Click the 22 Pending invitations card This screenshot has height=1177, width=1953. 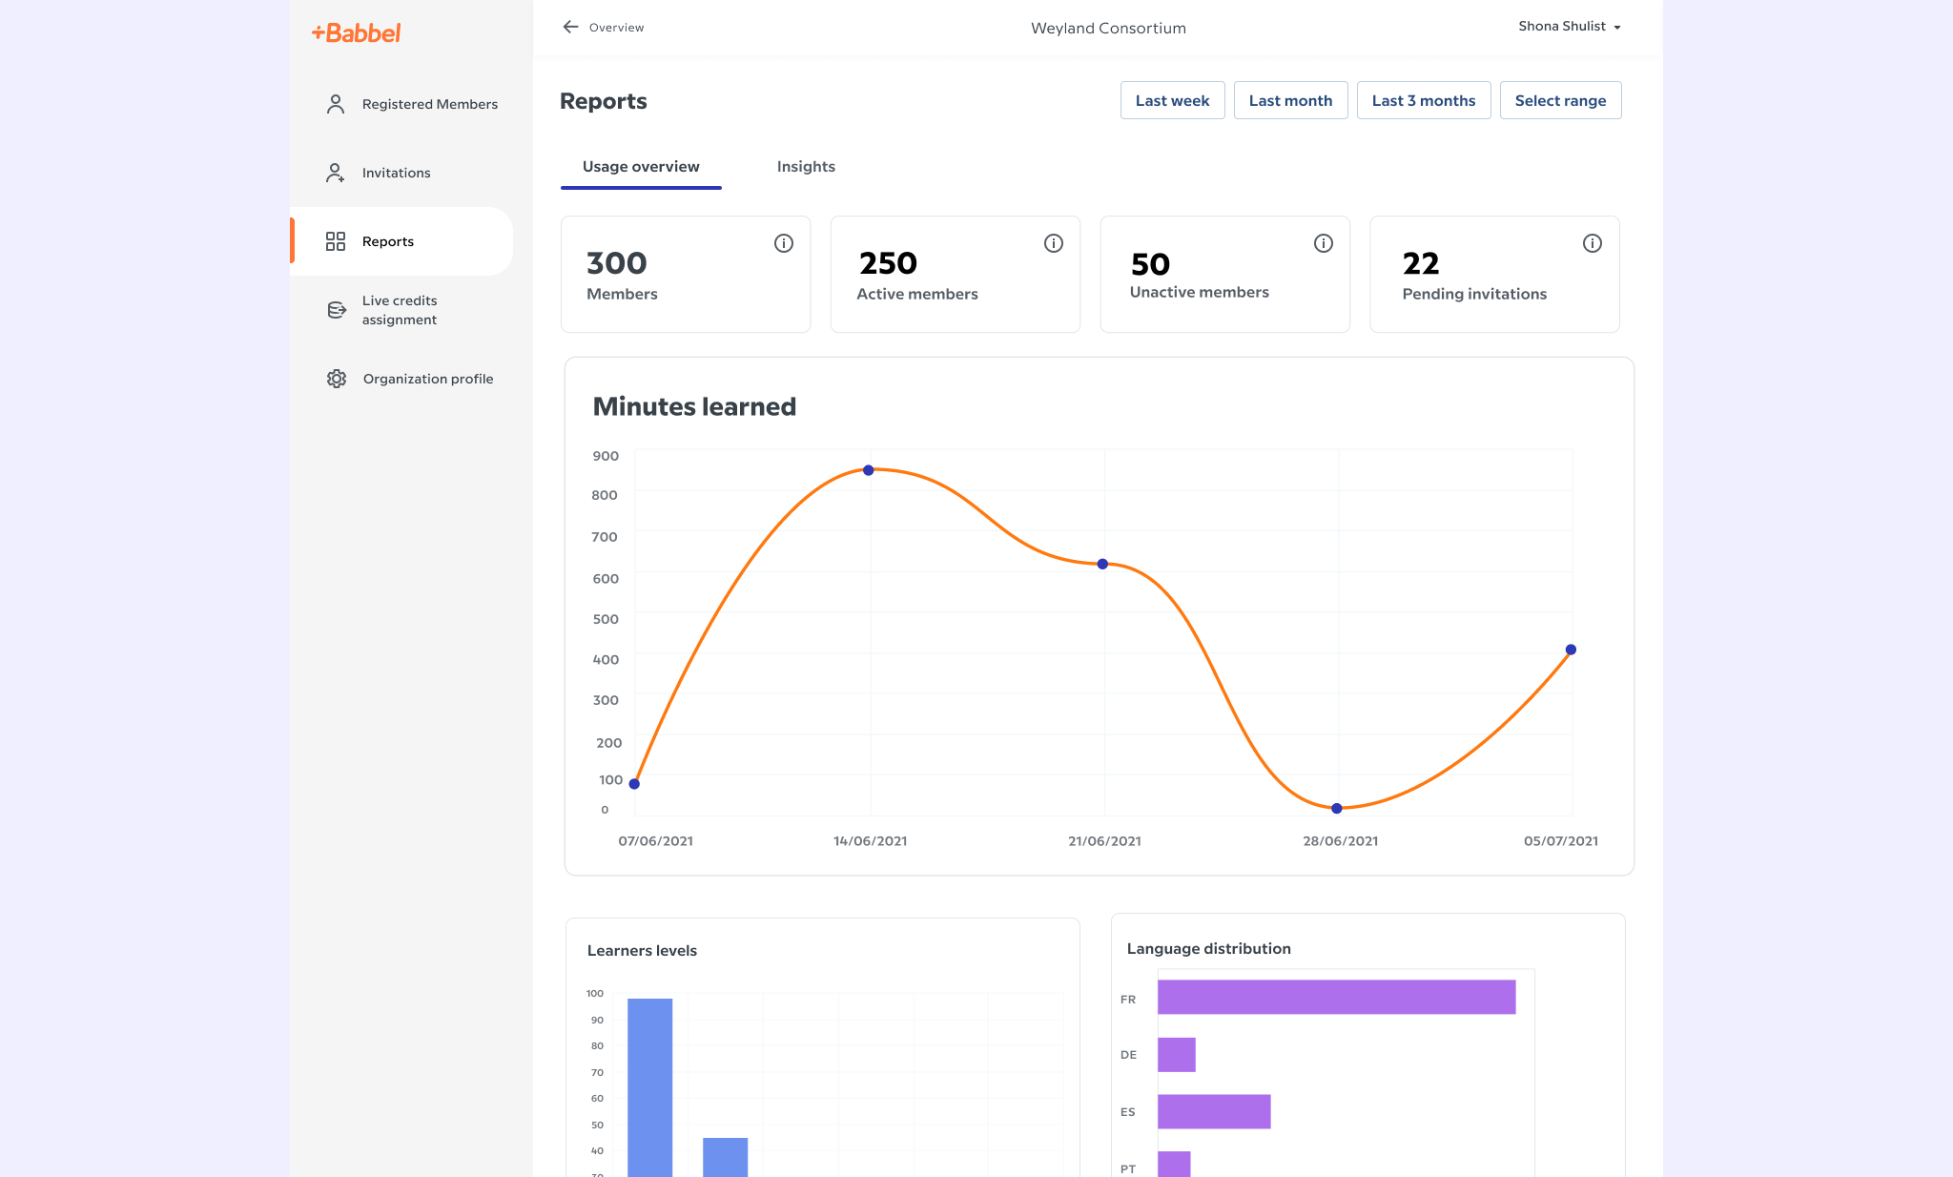pyautogui.click(x=1494, y=275)
